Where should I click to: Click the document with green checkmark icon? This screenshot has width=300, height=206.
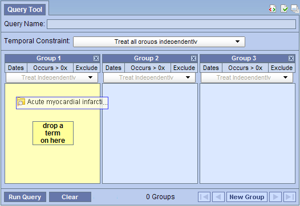click(284, 9)
